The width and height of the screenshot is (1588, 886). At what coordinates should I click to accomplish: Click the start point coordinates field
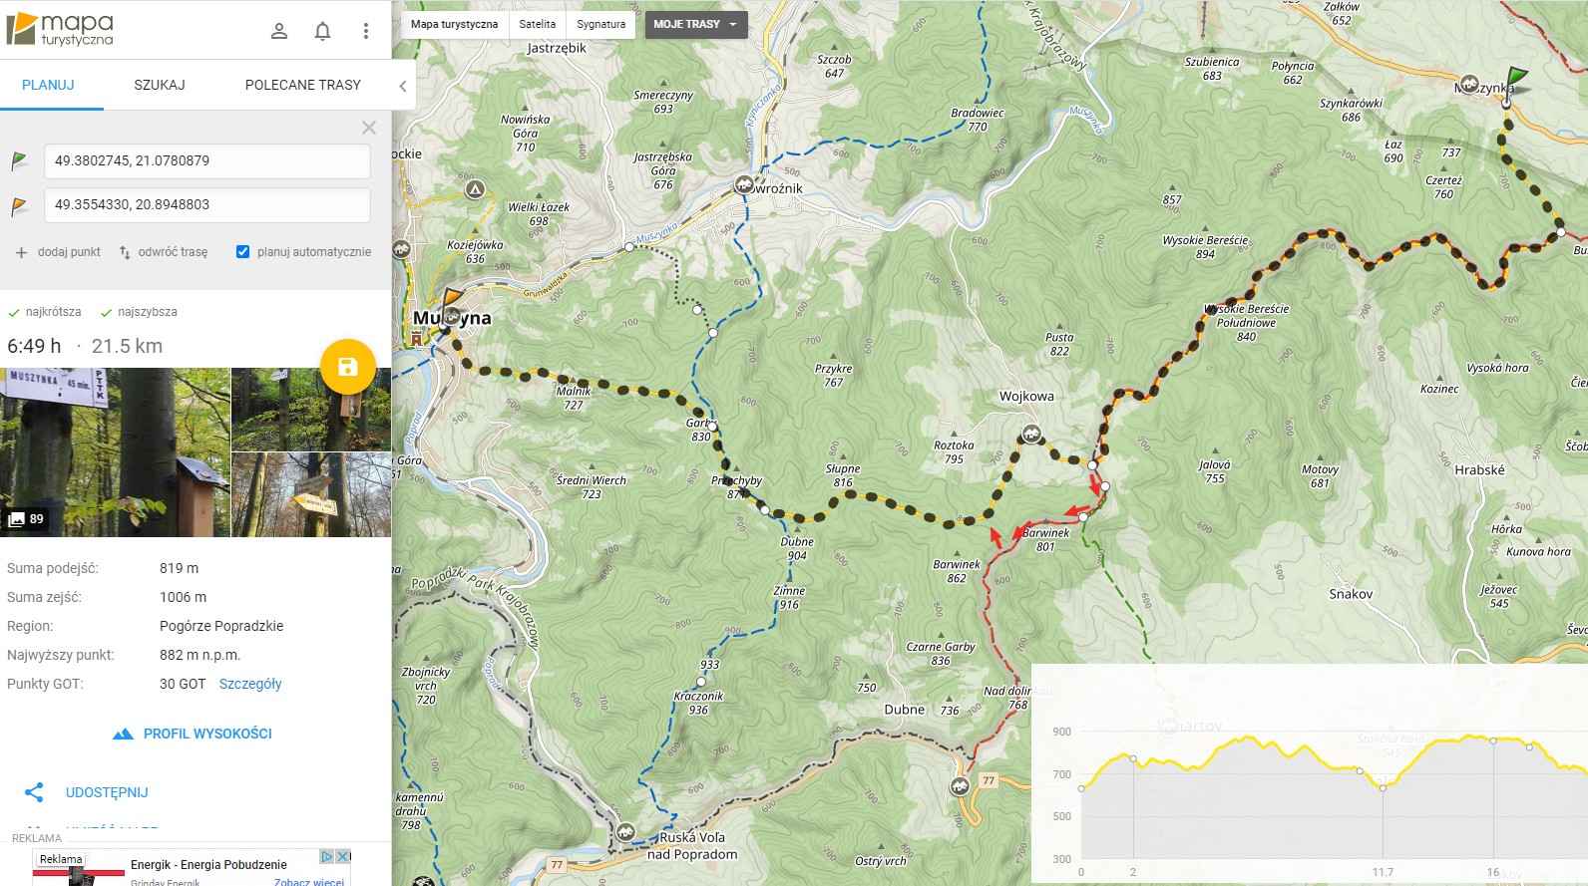(207, 160)
